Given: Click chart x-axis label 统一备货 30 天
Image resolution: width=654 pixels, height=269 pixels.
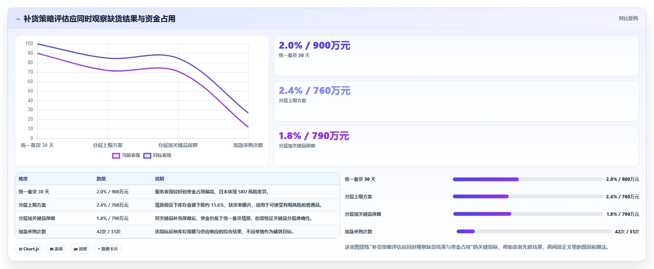Looking at the screenshot, I should pos(37,146).
